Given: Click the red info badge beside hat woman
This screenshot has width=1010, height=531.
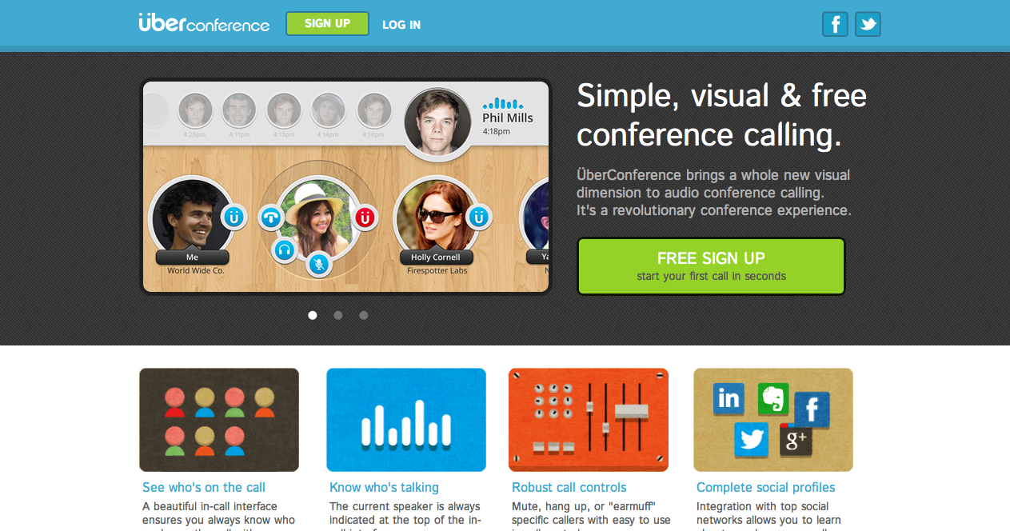Looking at the screenshot, I should point(365,217).
